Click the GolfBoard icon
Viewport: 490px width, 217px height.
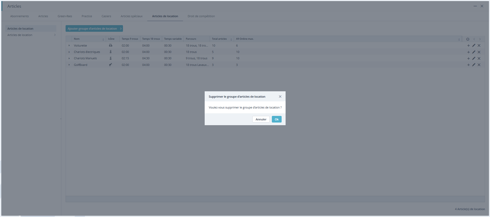111,65
